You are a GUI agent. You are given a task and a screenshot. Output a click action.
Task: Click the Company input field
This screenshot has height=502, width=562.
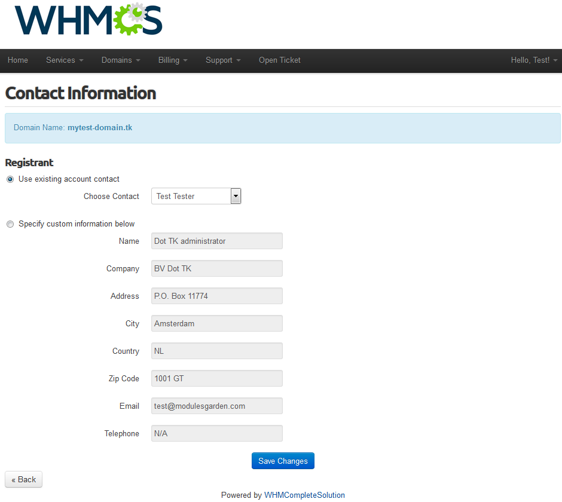(x=216, y=269)
